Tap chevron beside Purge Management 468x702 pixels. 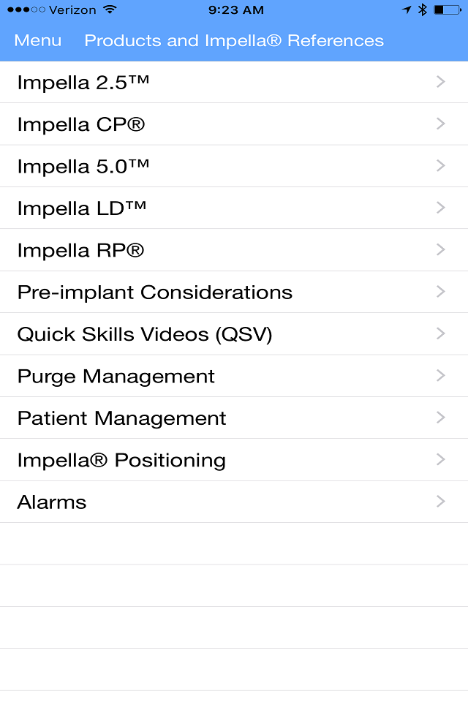(441, 376)
